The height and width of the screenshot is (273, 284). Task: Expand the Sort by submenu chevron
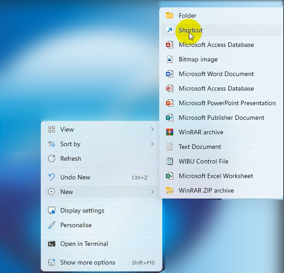(152, 144)
